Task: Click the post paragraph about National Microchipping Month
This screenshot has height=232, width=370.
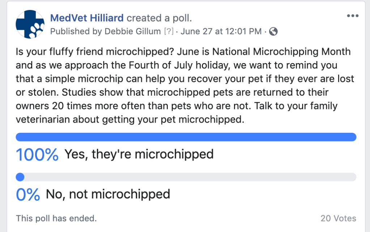Action: [x=183, y=85]
